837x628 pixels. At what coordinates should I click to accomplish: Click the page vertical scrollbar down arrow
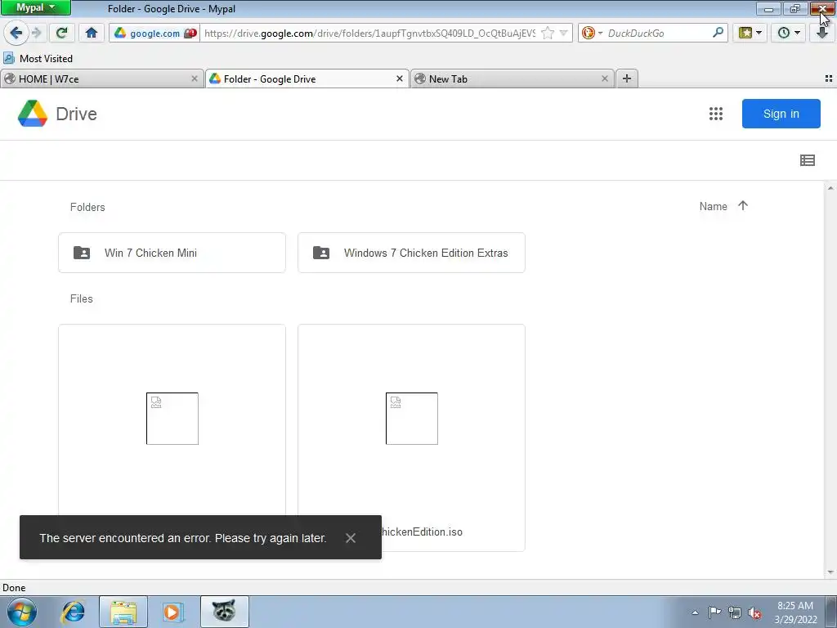pos(830,573)
